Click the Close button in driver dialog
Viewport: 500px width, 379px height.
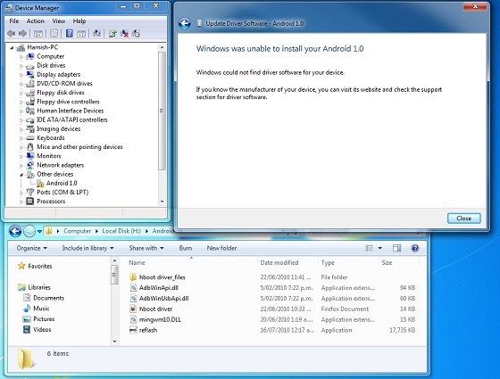[x=463, y=218]
